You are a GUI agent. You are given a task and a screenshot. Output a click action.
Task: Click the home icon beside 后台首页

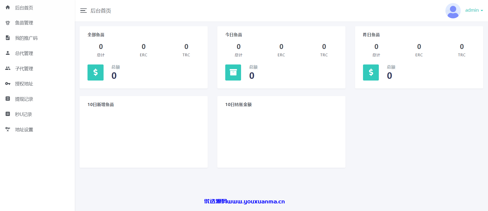[8, 7]
